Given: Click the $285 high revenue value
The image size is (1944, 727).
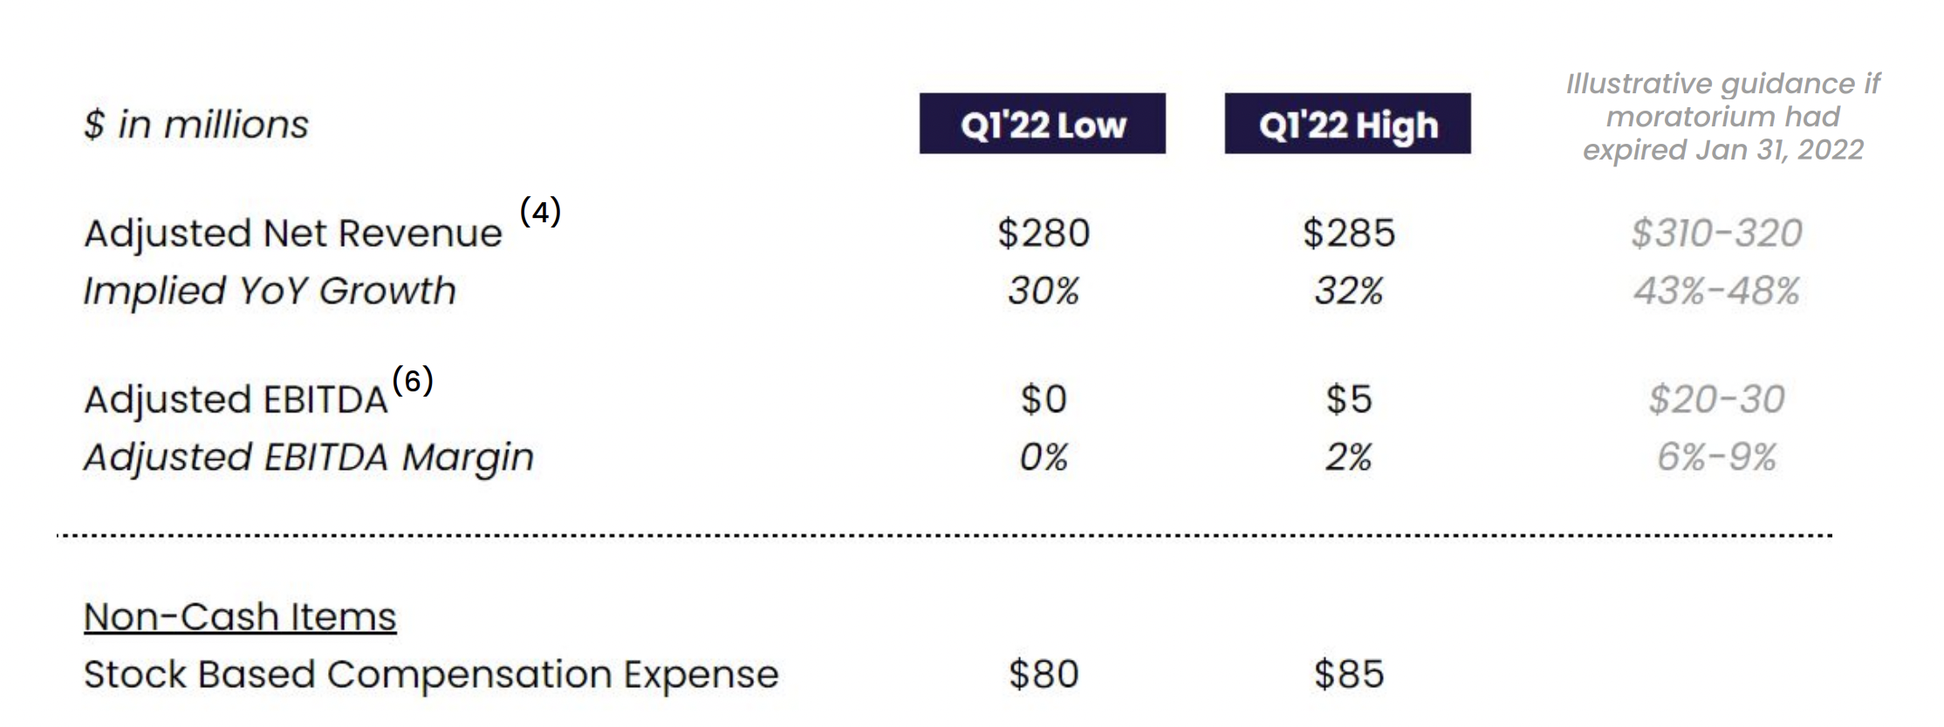Looking at the screenshot, I should click(1349, 234).
